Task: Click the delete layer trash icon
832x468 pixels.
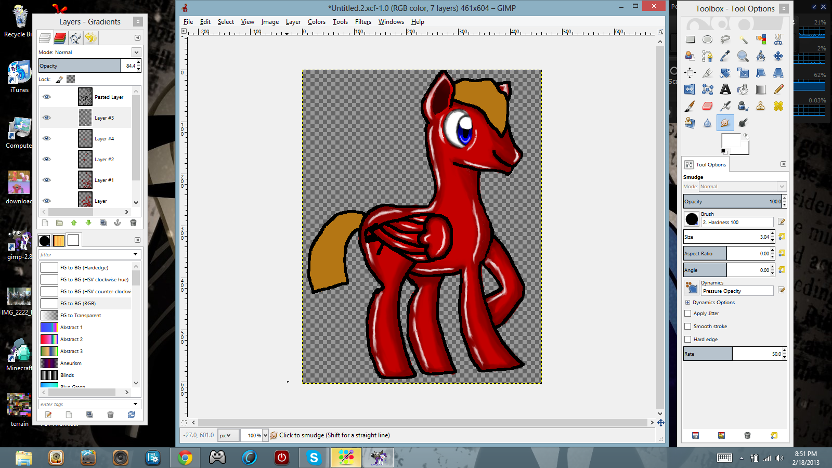Action: (x=133, y=223)
